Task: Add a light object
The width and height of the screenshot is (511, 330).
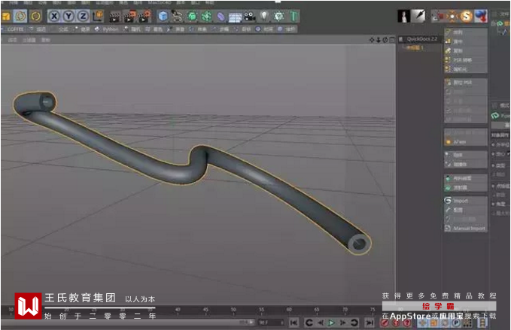Action: 264,17
